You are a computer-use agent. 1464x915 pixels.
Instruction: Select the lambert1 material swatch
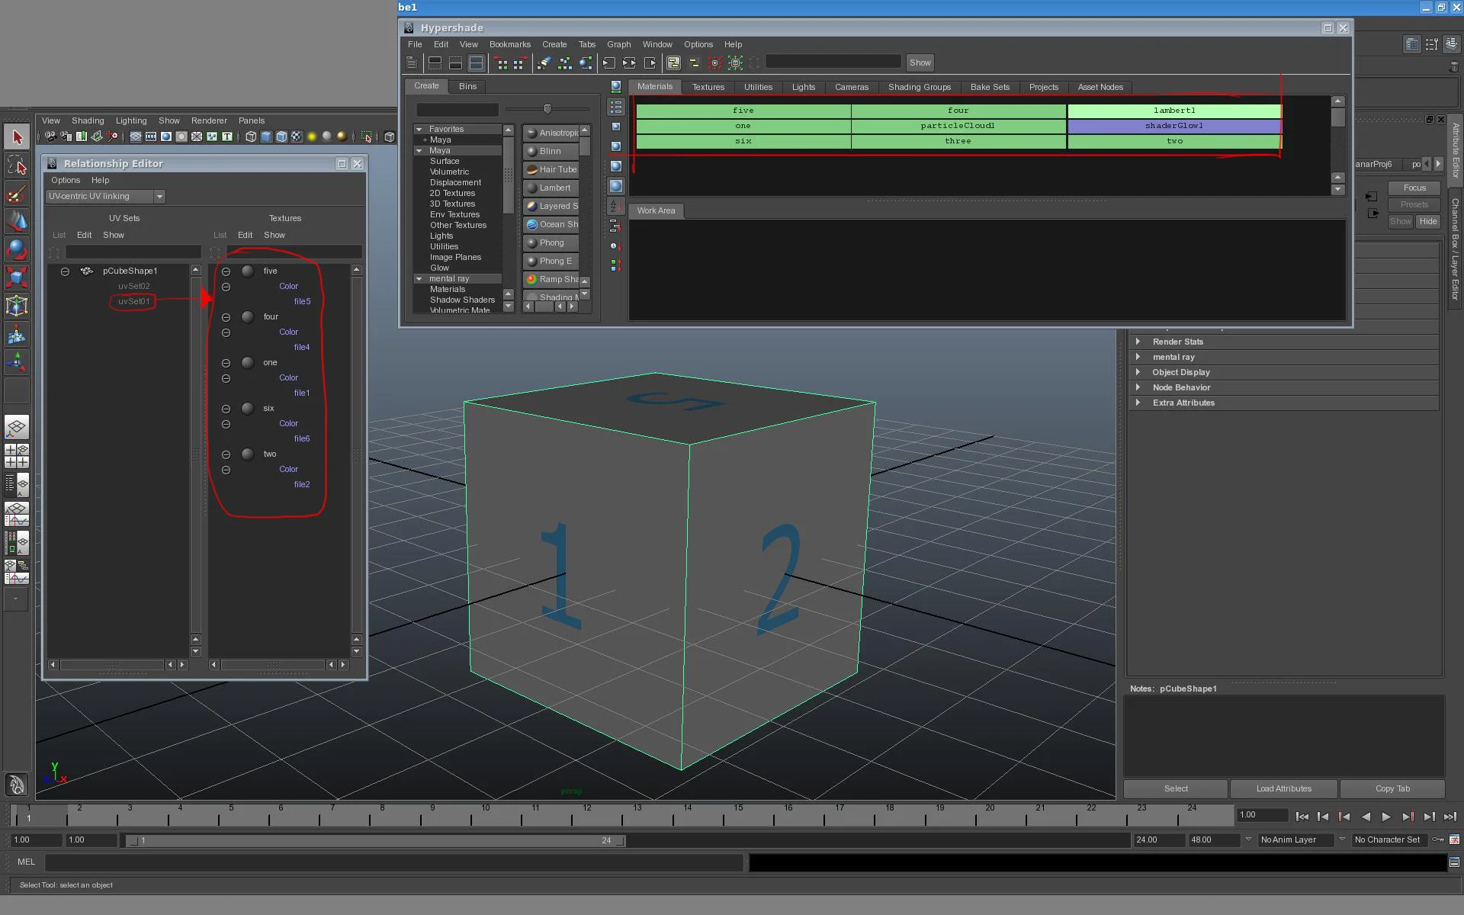pos(1174,111)
